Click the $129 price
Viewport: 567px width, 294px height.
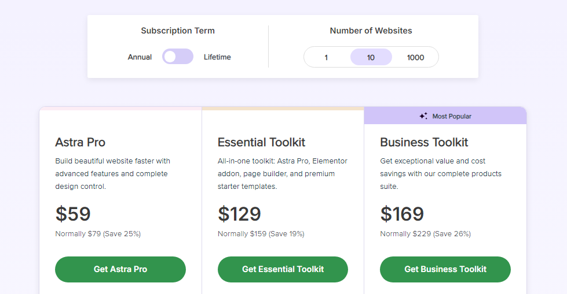point(239,214)
